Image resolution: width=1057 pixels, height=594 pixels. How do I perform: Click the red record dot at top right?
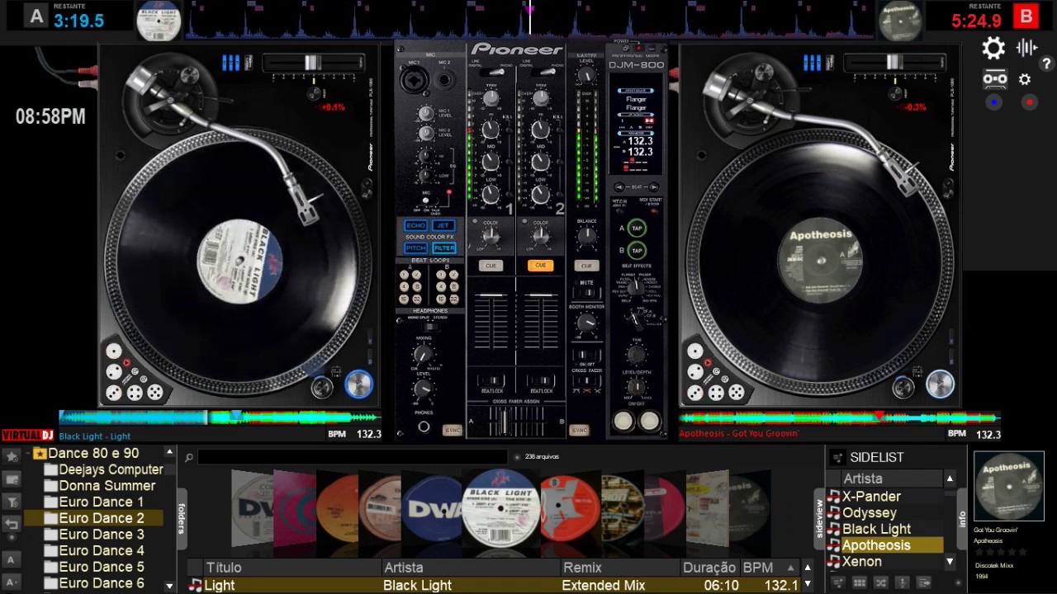pyautogui.click(x=1029, y=102)
